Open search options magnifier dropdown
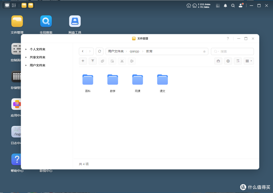Image resolution: width=273 pixels, height=193 pixels. click(216, 51)
